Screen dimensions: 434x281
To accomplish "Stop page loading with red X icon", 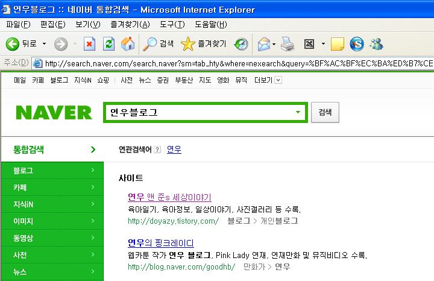I will [x=89, y=44].
